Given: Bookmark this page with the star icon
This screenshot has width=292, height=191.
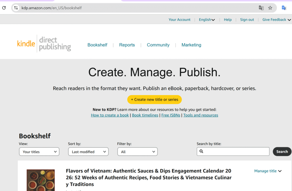Looking at the screenshot, I should pyautogui.click(x=270, y=8).
